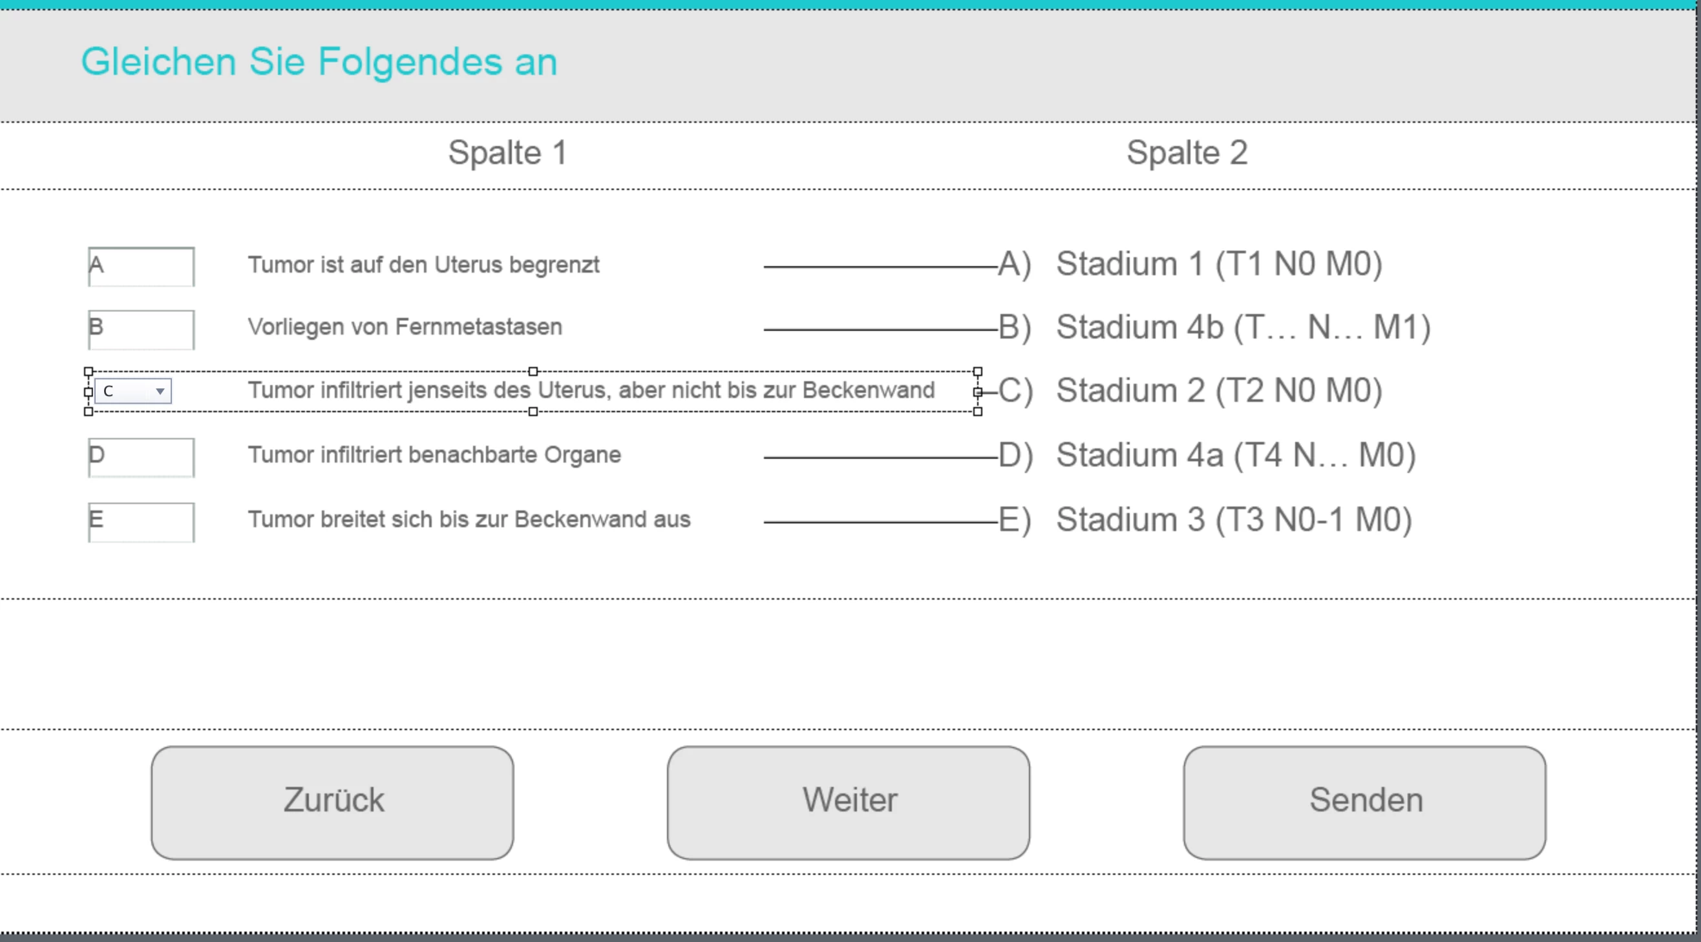Click the answer box labeled A
The height and width of the screenshot is (942, 1701).
142,267
